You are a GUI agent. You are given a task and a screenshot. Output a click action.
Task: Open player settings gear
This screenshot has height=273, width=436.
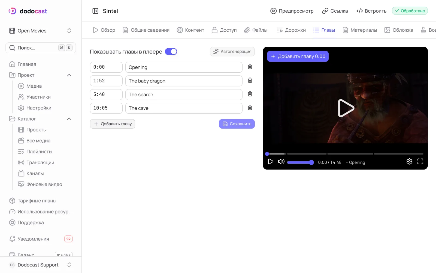(x=409, y=161)
